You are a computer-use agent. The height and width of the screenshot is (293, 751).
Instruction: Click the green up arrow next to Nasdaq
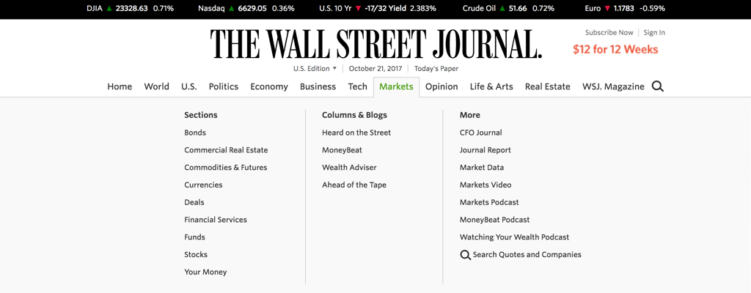click(232, 8)
